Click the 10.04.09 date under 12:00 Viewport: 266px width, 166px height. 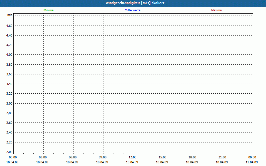click(132, 162)
